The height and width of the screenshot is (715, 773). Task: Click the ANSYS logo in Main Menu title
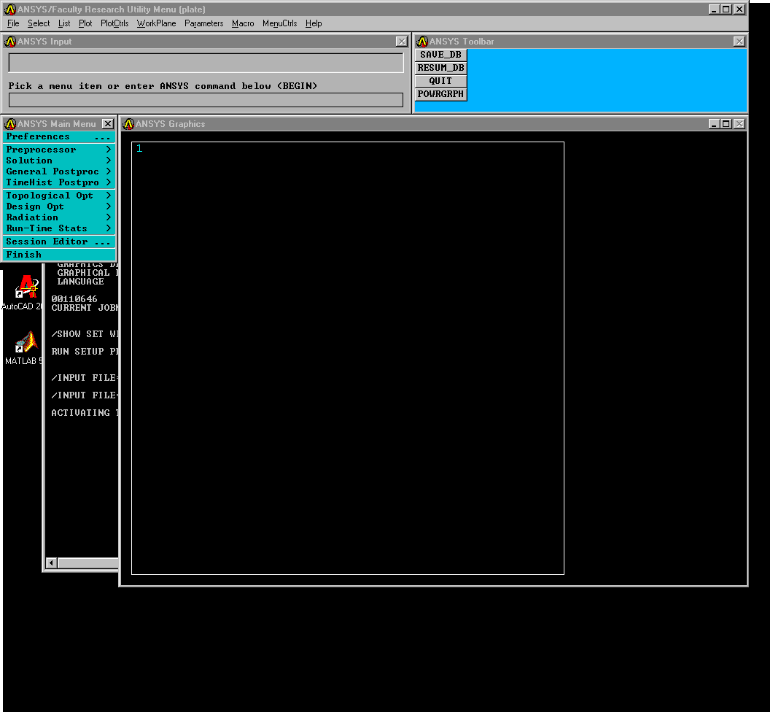click(x=10, y=124)
